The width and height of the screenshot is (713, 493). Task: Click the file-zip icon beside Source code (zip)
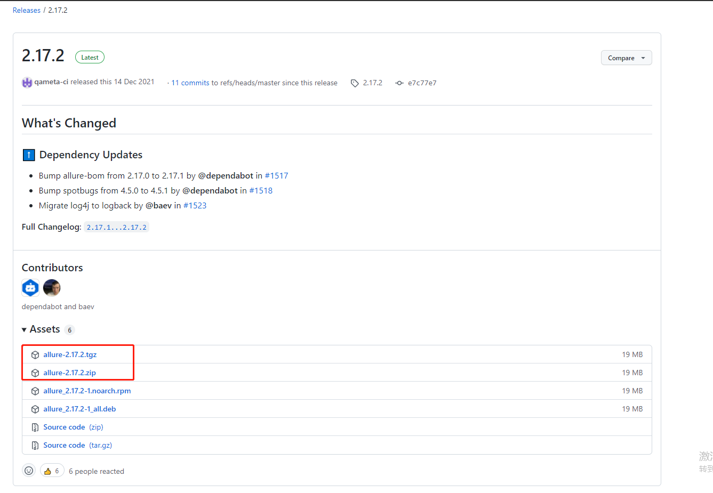[35, 427]
